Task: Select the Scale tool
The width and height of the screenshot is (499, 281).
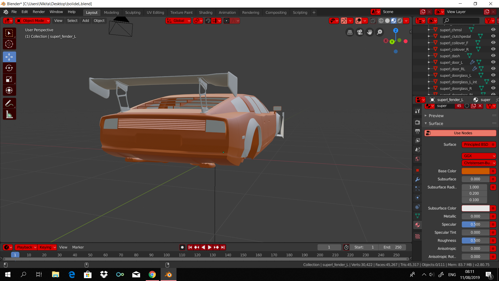Action: (x=9, y=79)
